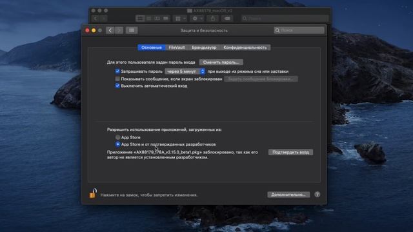Switch to the FileVault tab
The height and width of the screenshot is (232, 413).
tap(176, 48)
